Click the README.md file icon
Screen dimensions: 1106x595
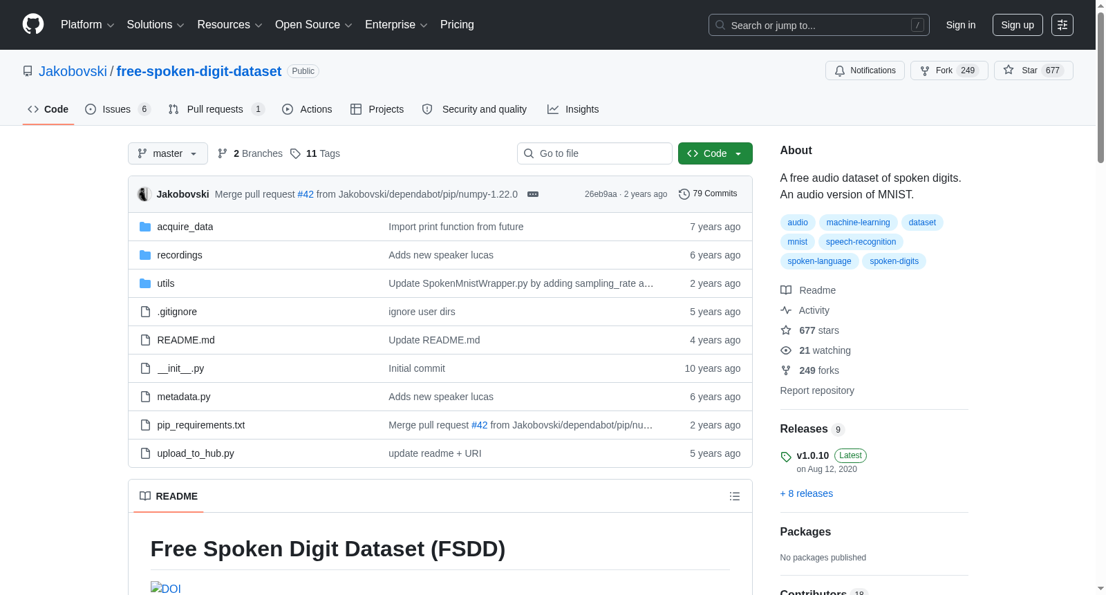pos(145,340)
